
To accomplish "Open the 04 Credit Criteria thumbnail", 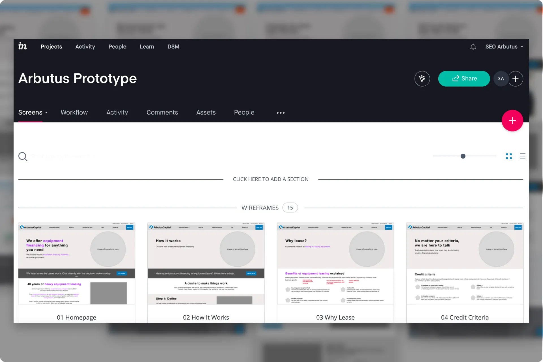I will (465, 263).
